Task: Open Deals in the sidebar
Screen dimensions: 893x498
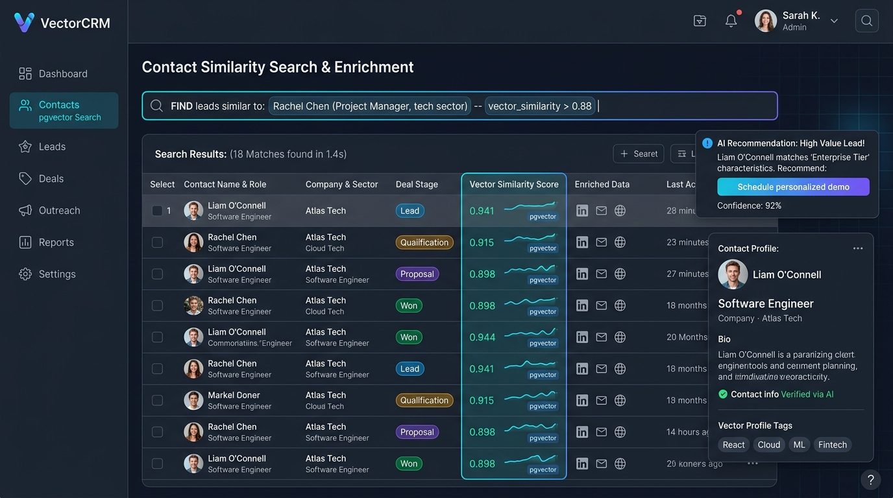Action: (64, 178)
